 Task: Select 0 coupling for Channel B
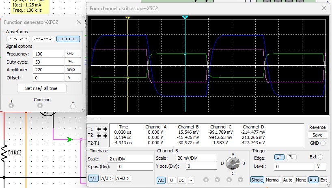172,180
